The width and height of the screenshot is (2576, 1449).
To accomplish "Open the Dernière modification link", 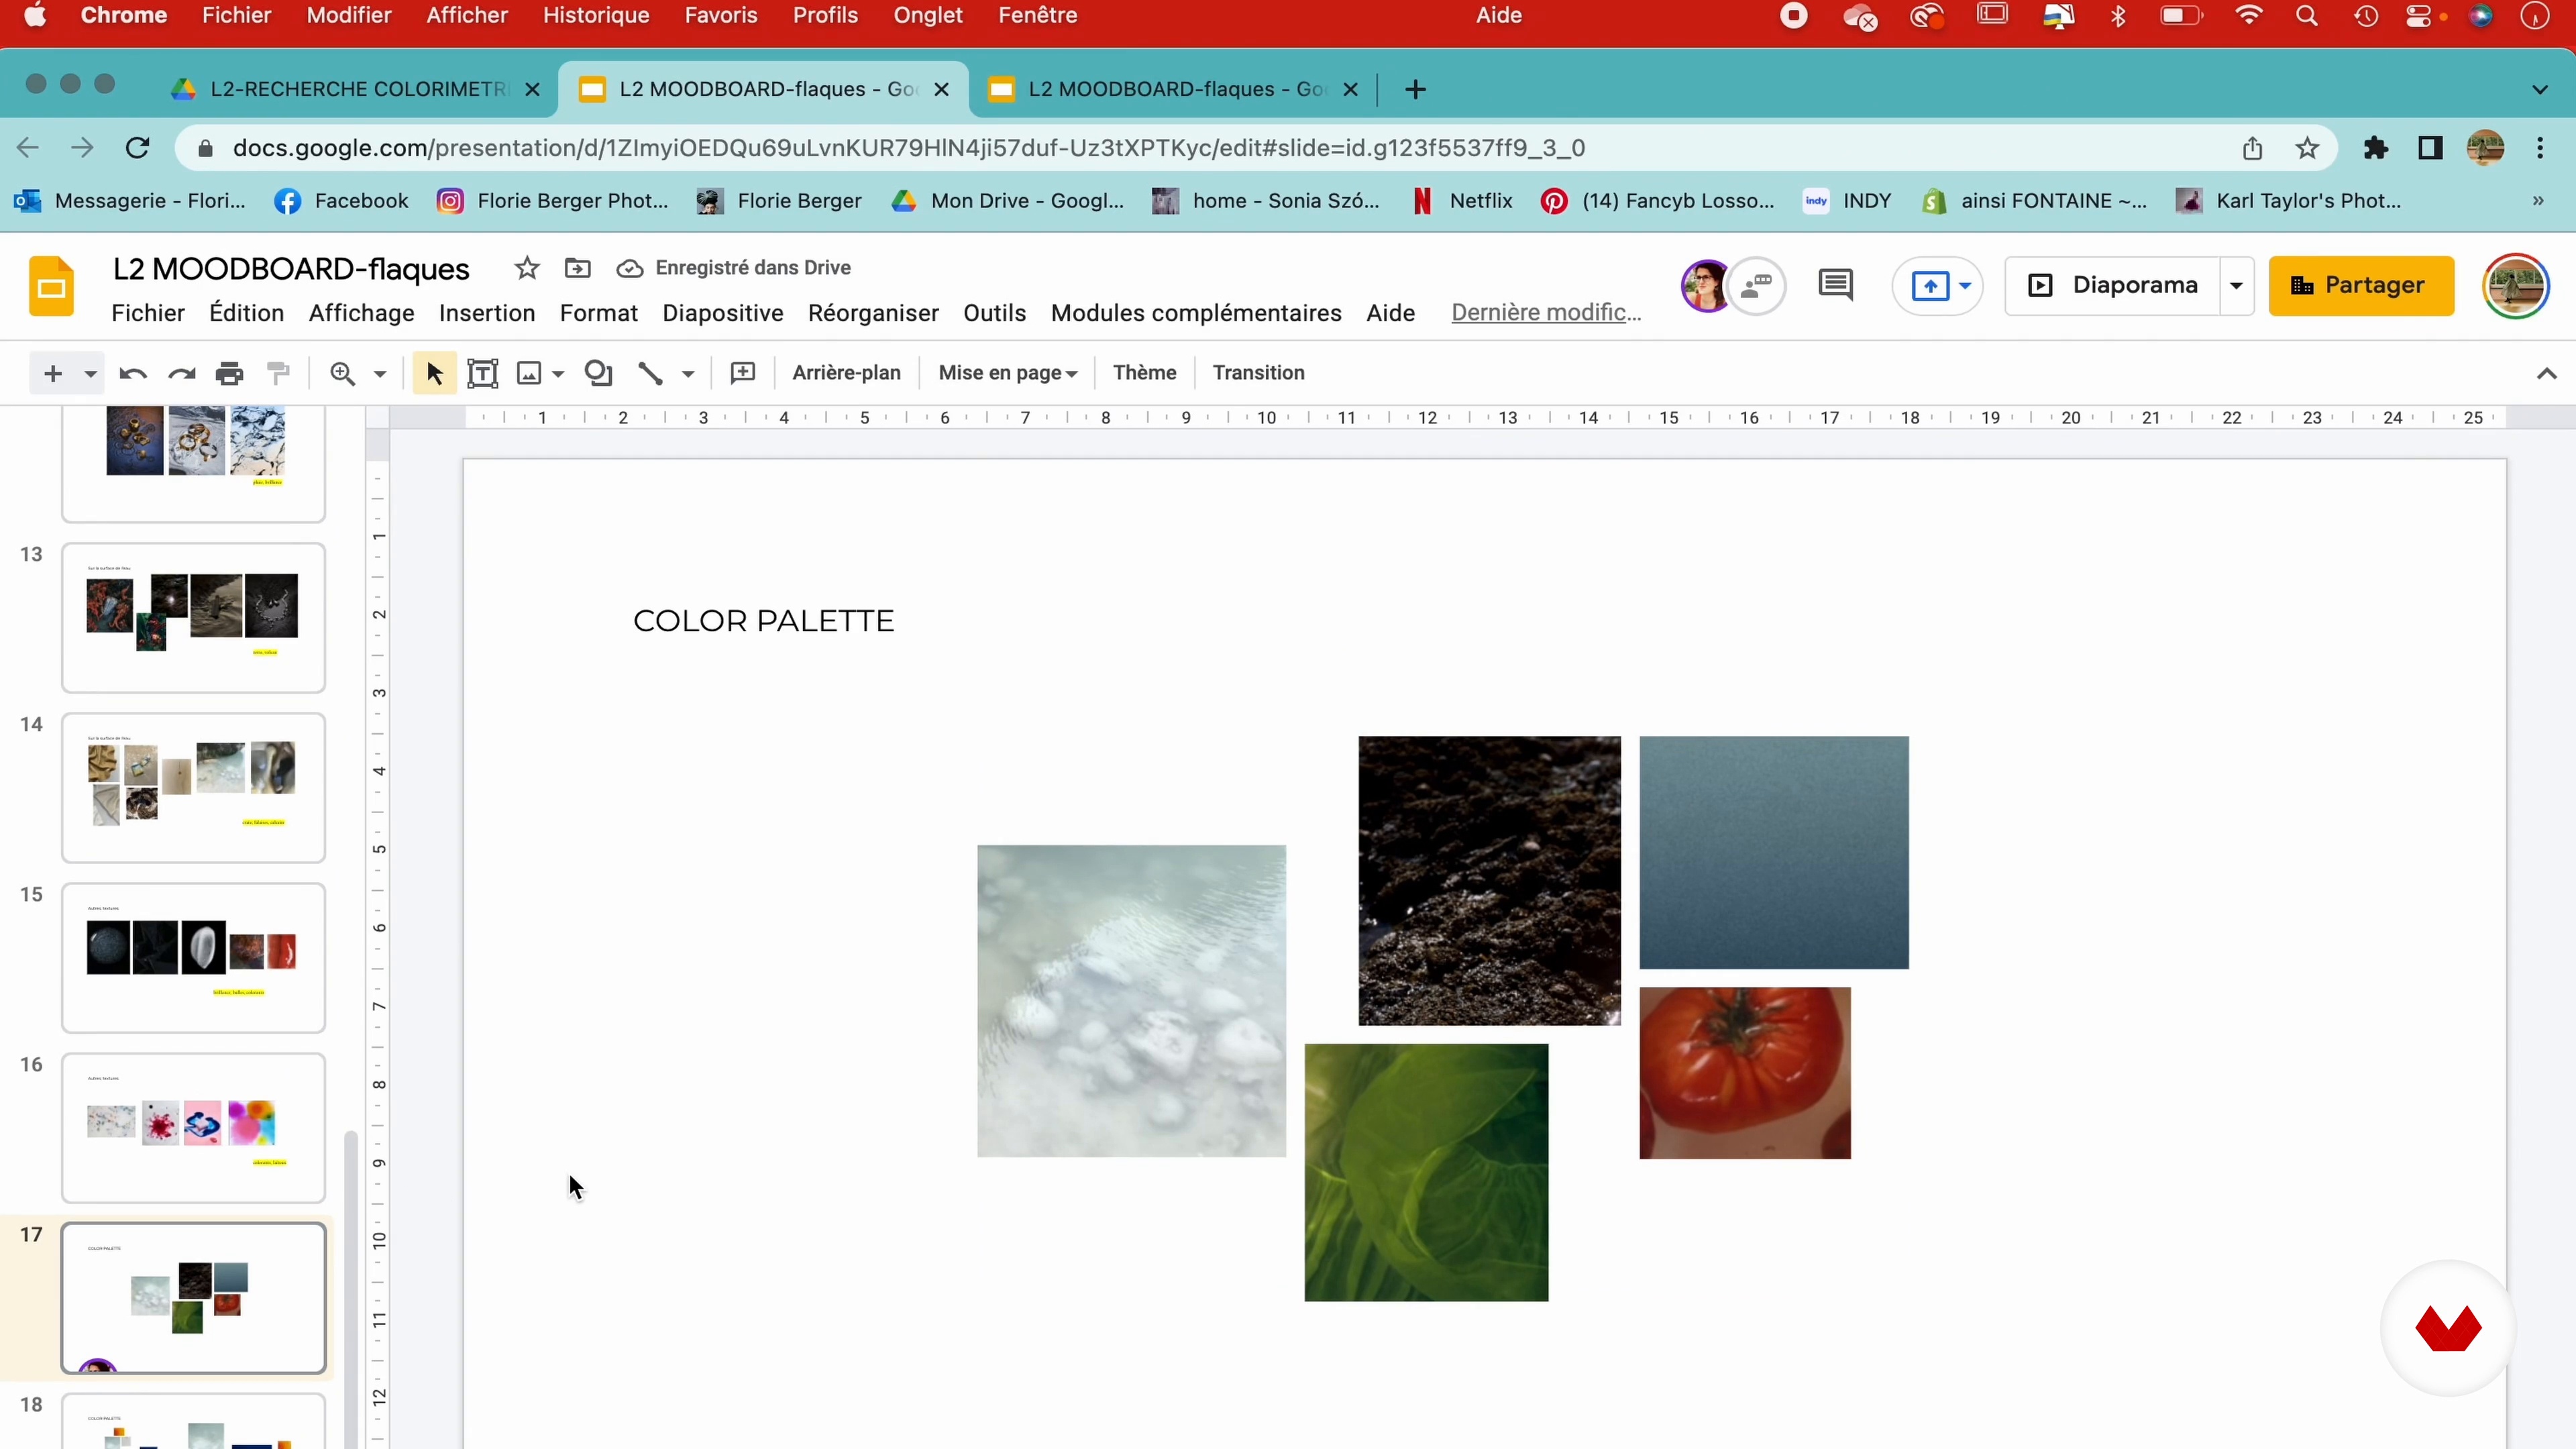I will click(x=1546, y=313).
